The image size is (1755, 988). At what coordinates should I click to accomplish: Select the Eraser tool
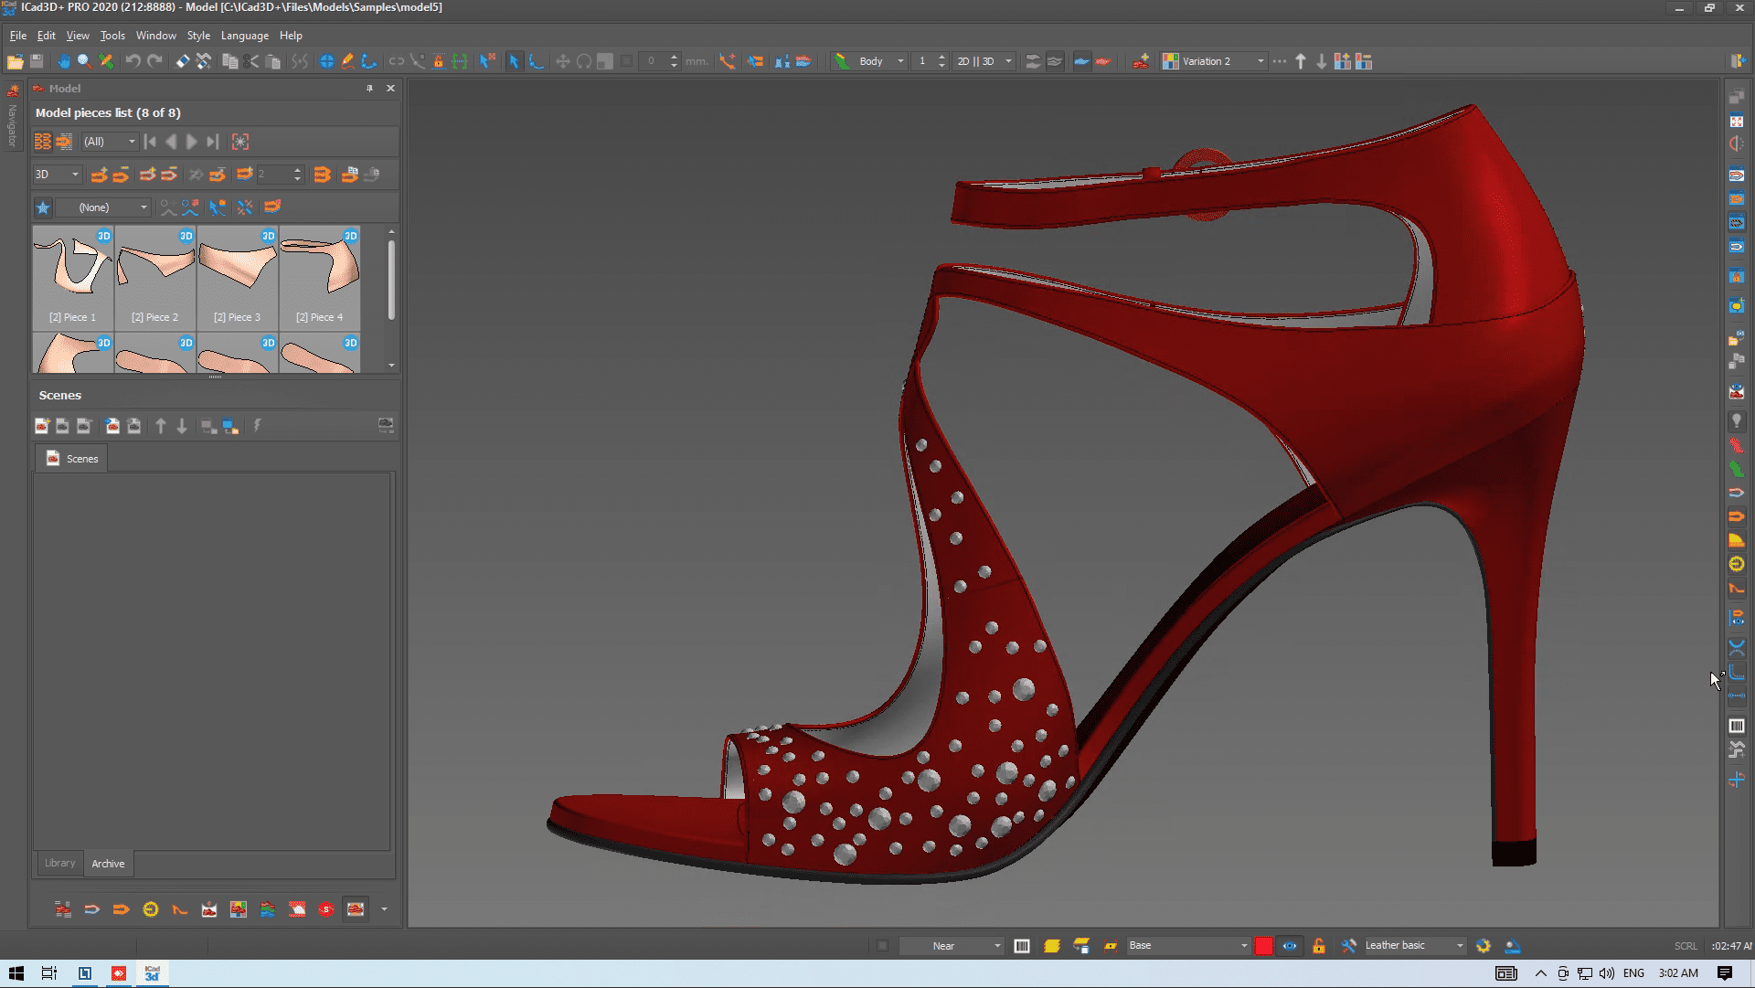pos(182,61)
